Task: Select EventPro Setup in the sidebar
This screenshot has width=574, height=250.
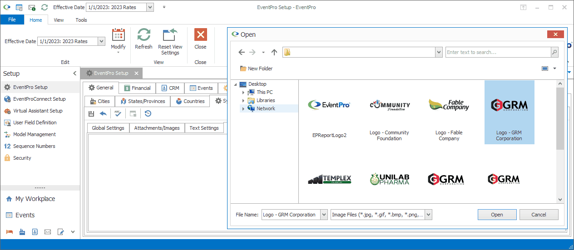Action: pos(40,87)
